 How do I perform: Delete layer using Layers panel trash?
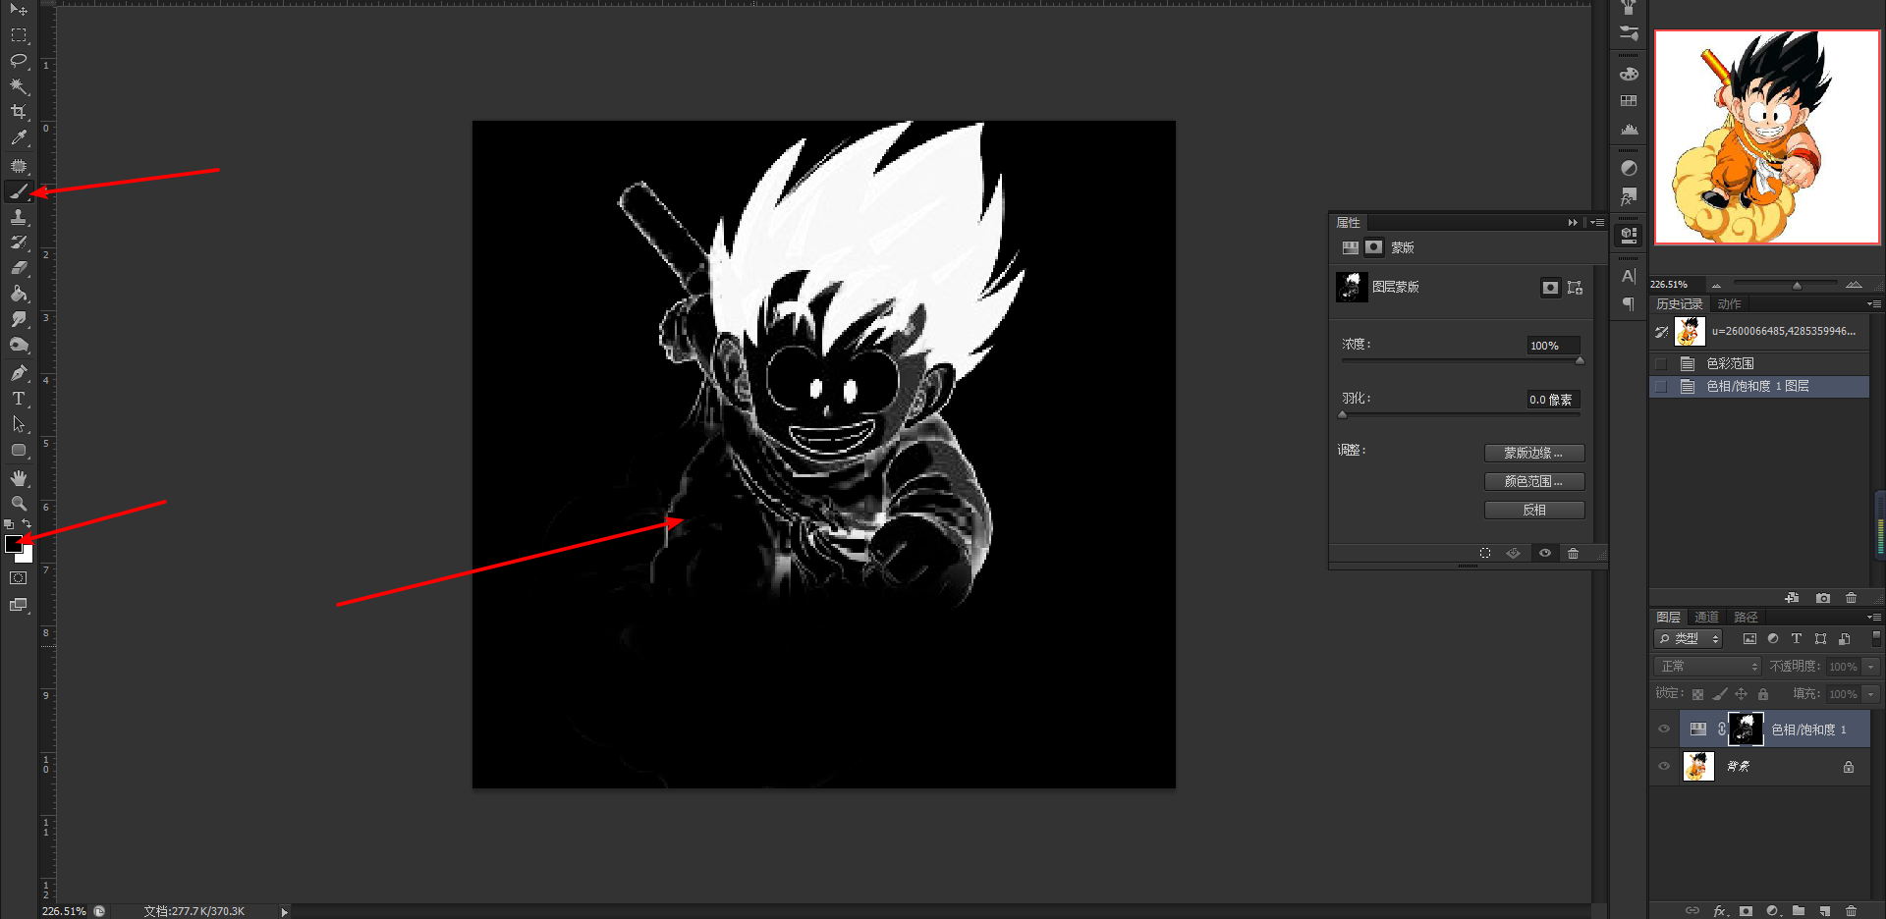(1852, 911)
